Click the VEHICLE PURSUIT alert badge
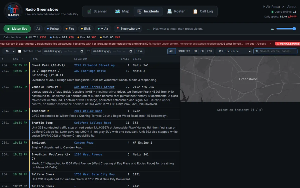This screenshot has width=300, height=188. [287, 44]
